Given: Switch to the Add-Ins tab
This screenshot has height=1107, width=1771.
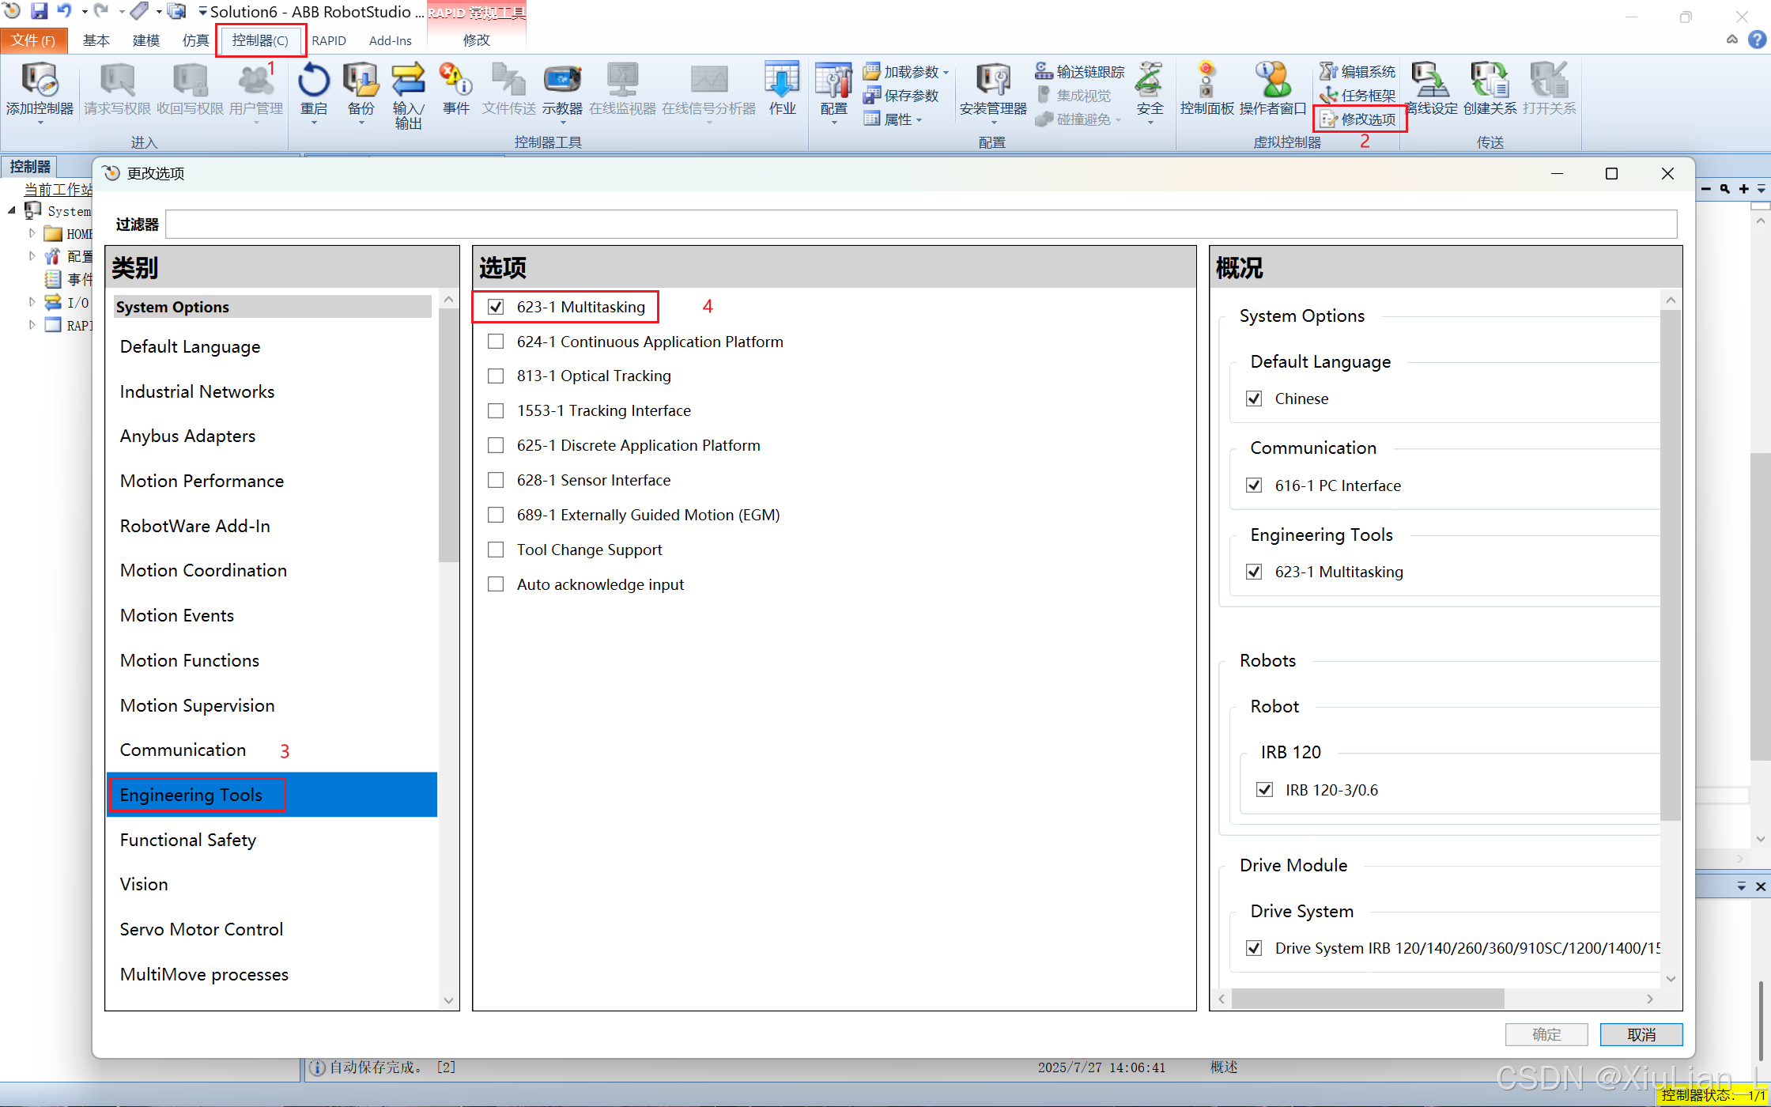Looking at the screenshot, I should pyautogui.click(x=391, y=40).
